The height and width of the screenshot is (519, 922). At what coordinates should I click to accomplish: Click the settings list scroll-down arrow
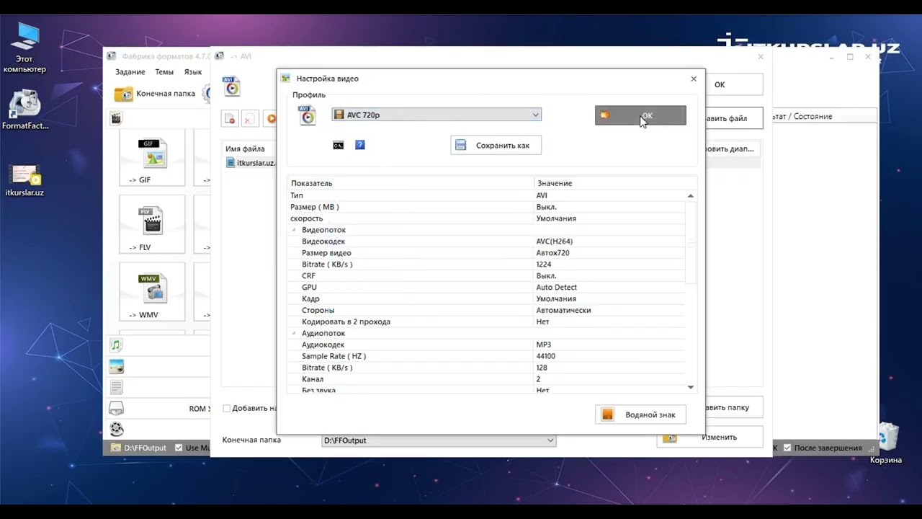pyautogui.click(x=691, y=388)
